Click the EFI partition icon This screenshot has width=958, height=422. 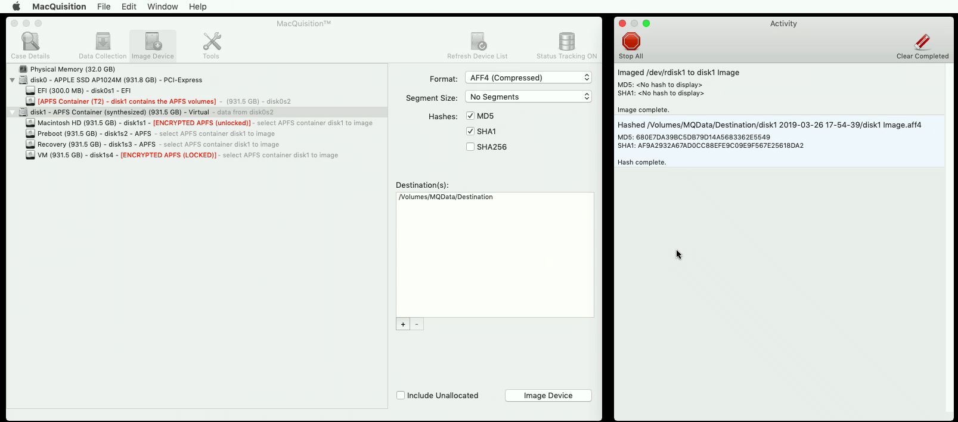[x=30, y=91]
